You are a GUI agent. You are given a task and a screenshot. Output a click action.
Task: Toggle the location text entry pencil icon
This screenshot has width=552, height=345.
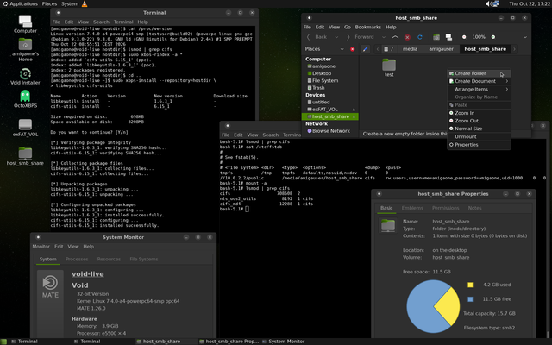click(x=365, y=49)
